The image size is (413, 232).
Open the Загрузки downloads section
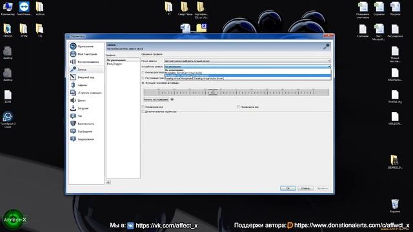pos(86,108)
